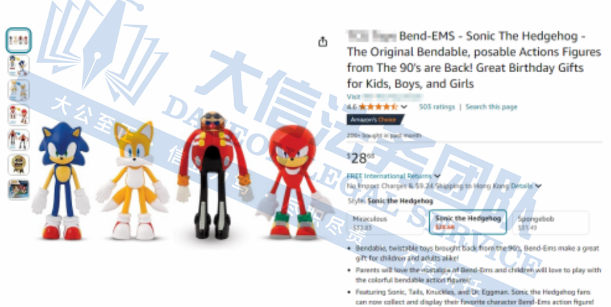Select the fifth thumbnail showing Eggman figure

(x=19, y=140)
